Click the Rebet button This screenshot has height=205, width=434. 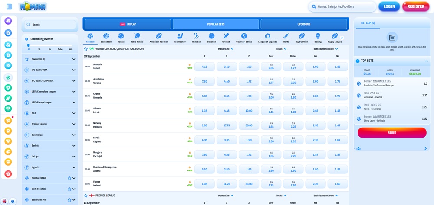(392, 133)
